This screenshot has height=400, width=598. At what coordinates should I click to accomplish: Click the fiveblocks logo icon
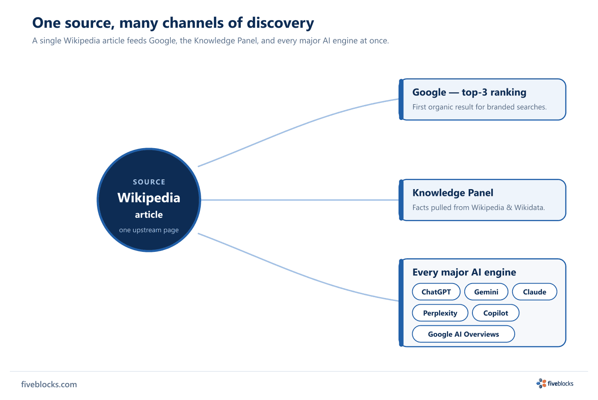pyautogui.click(x=541, y=383)
